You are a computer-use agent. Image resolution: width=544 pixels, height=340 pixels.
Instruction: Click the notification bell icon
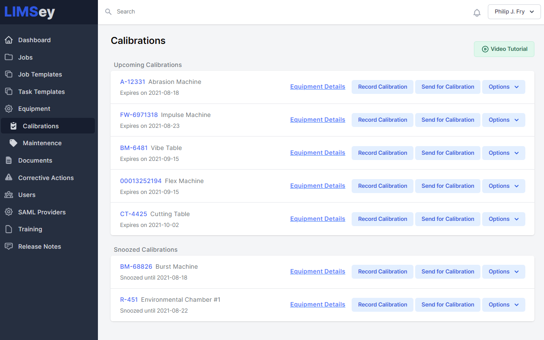pyautogui.click(x=477, y=12)
